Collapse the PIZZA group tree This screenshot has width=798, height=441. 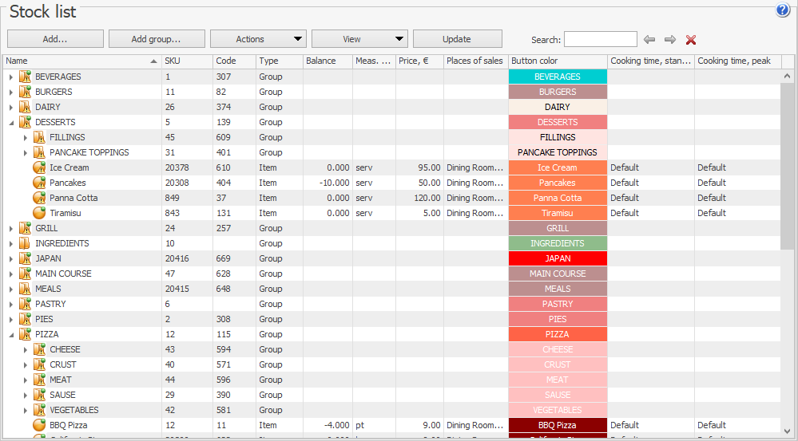pos(11,334)
